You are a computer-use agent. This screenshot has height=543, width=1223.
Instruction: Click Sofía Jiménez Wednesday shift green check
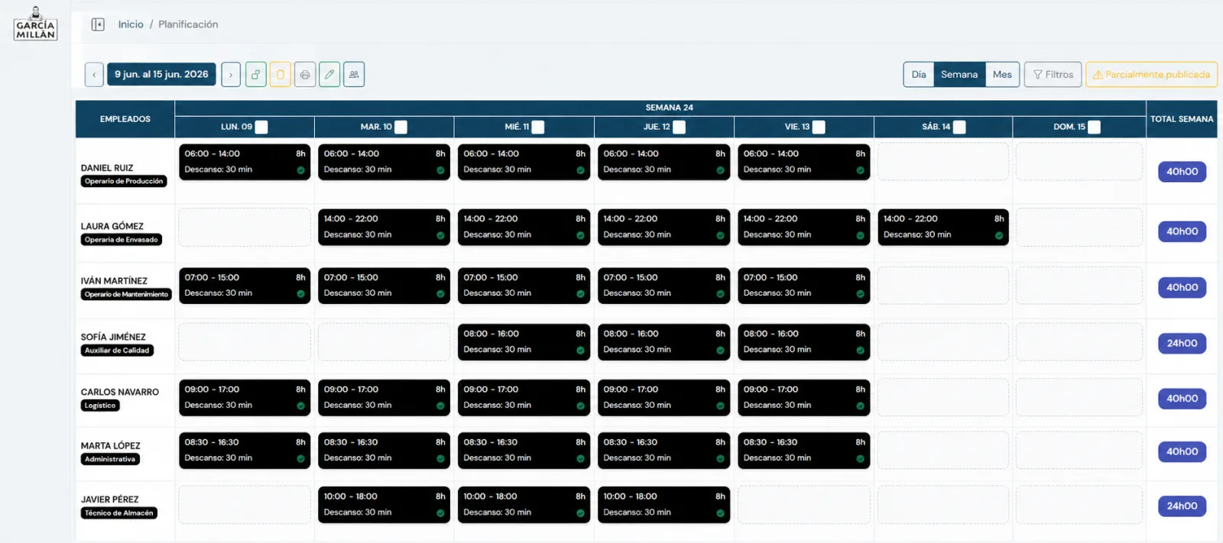(x=580, y=351)
